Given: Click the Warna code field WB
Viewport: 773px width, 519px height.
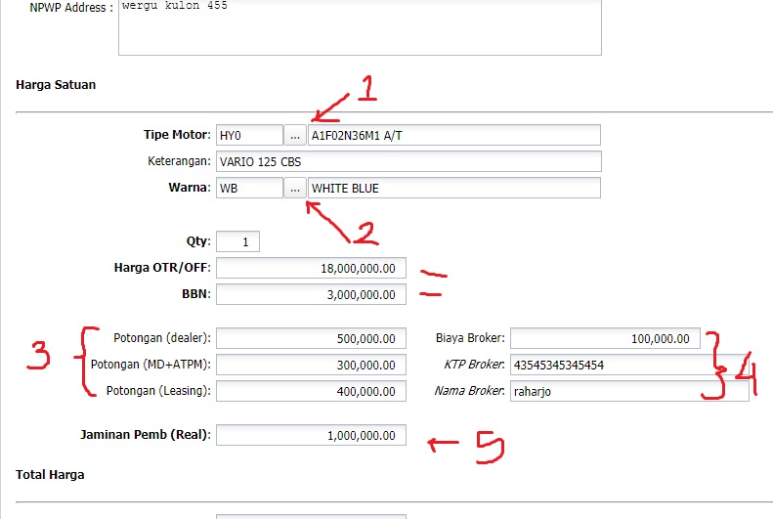Looking at the screenshot, I should [x=249, y=188].
